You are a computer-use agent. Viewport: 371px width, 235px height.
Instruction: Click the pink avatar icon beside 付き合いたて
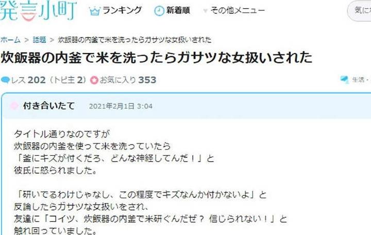click(x=14, y=106)
